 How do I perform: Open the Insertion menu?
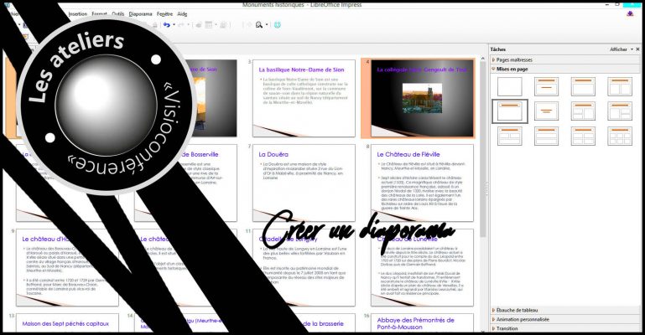77,14
